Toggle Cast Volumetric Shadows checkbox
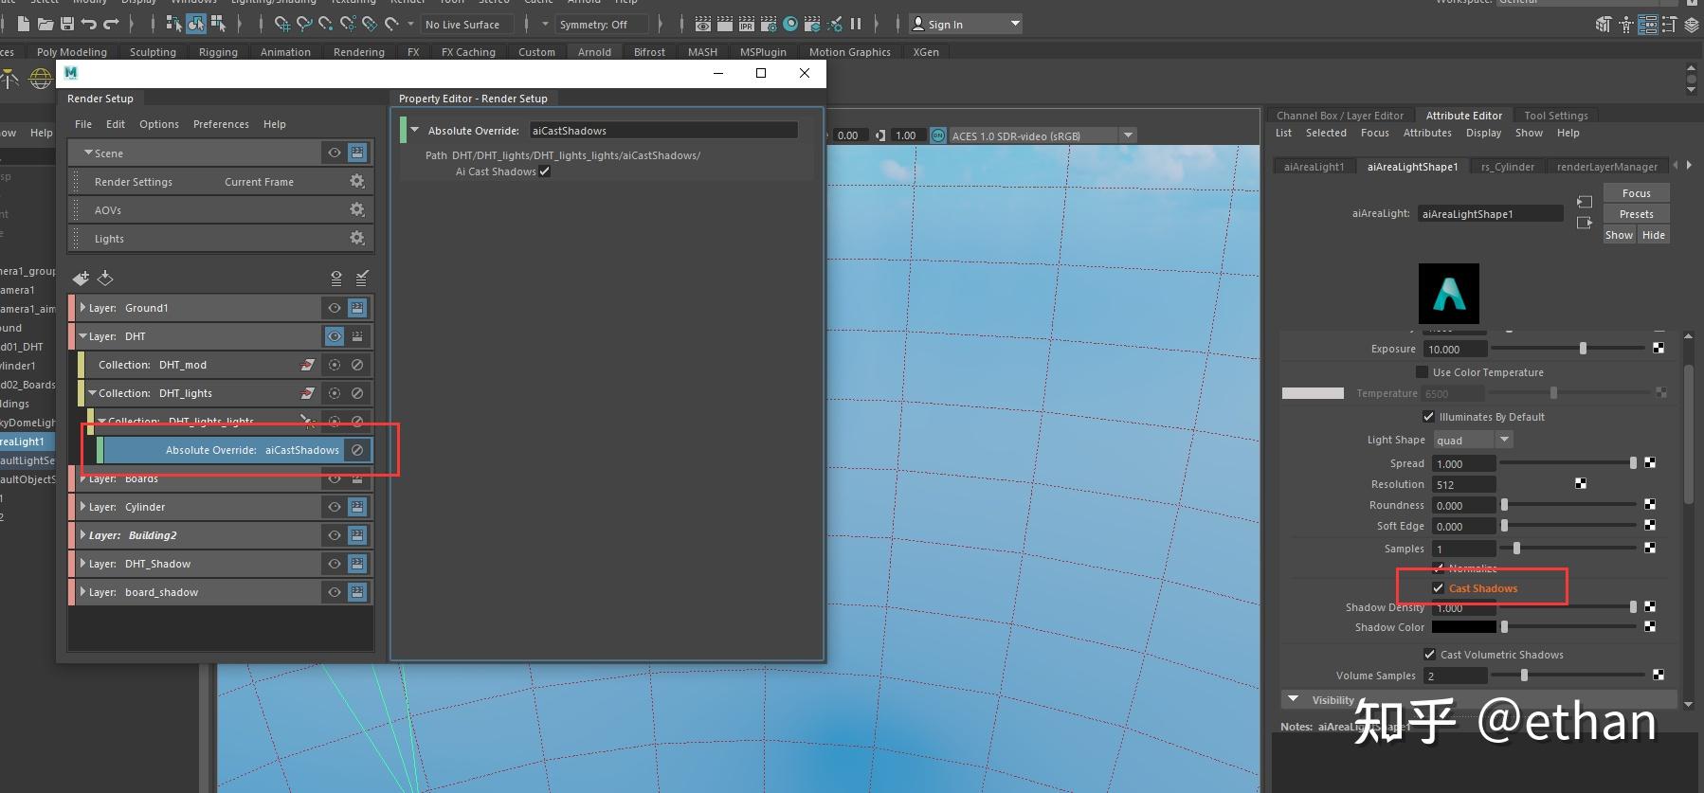 (1430, 655)
